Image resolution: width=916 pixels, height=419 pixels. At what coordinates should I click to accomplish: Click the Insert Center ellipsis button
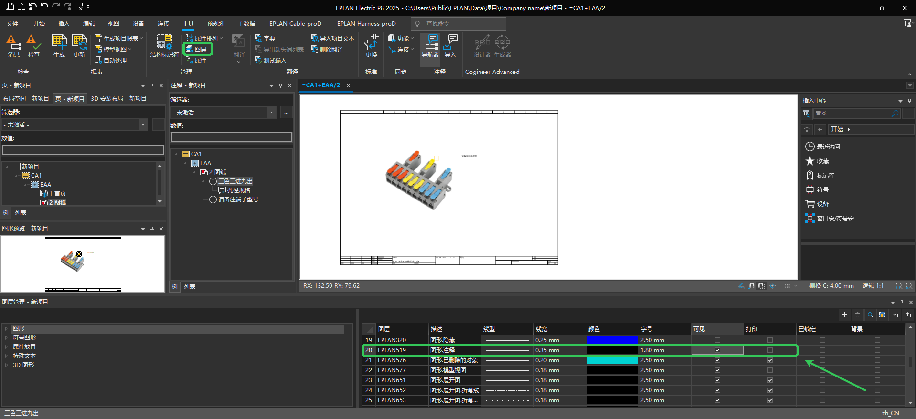tap(908, 114)
